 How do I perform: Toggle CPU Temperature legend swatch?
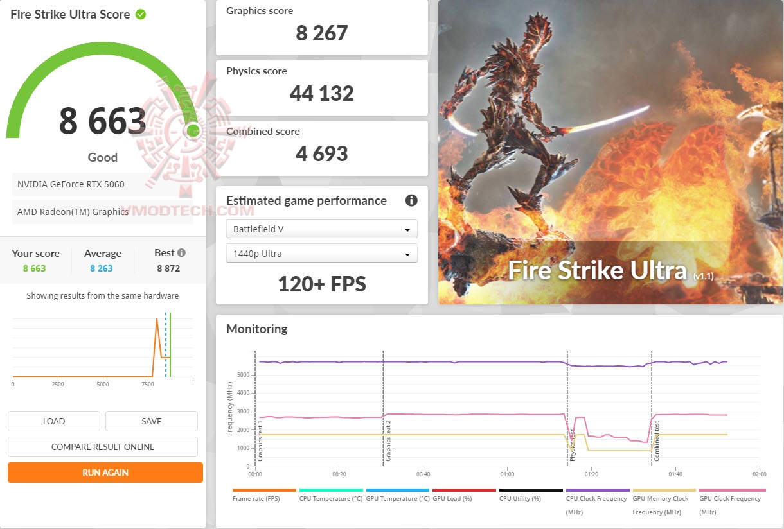[331, 490]
